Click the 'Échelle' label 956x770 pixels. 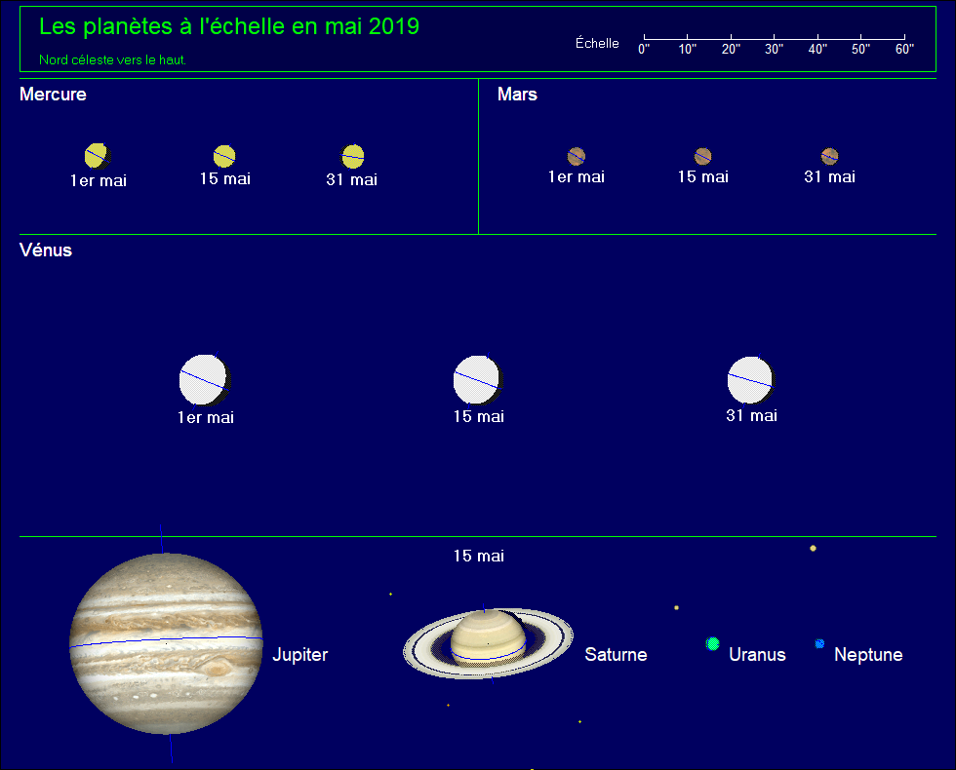tap(597, 43)
